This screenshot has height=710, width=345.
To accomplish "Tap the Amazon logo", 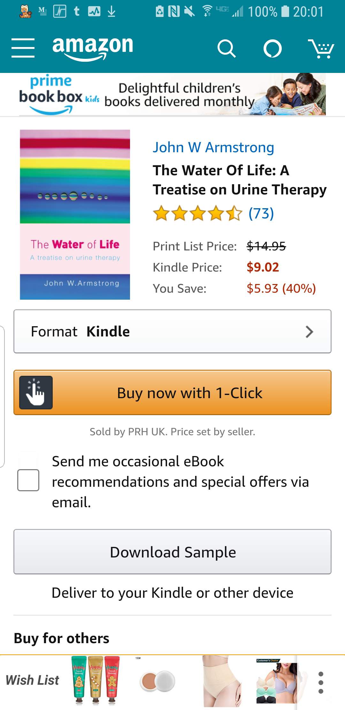I will click(x=93, y=48).
